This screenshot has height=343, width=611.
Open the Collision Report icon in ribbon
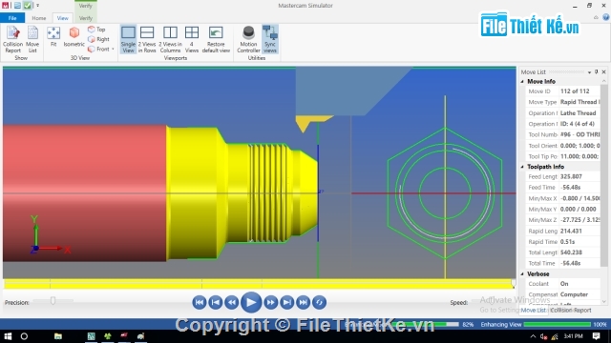[12, 39]
